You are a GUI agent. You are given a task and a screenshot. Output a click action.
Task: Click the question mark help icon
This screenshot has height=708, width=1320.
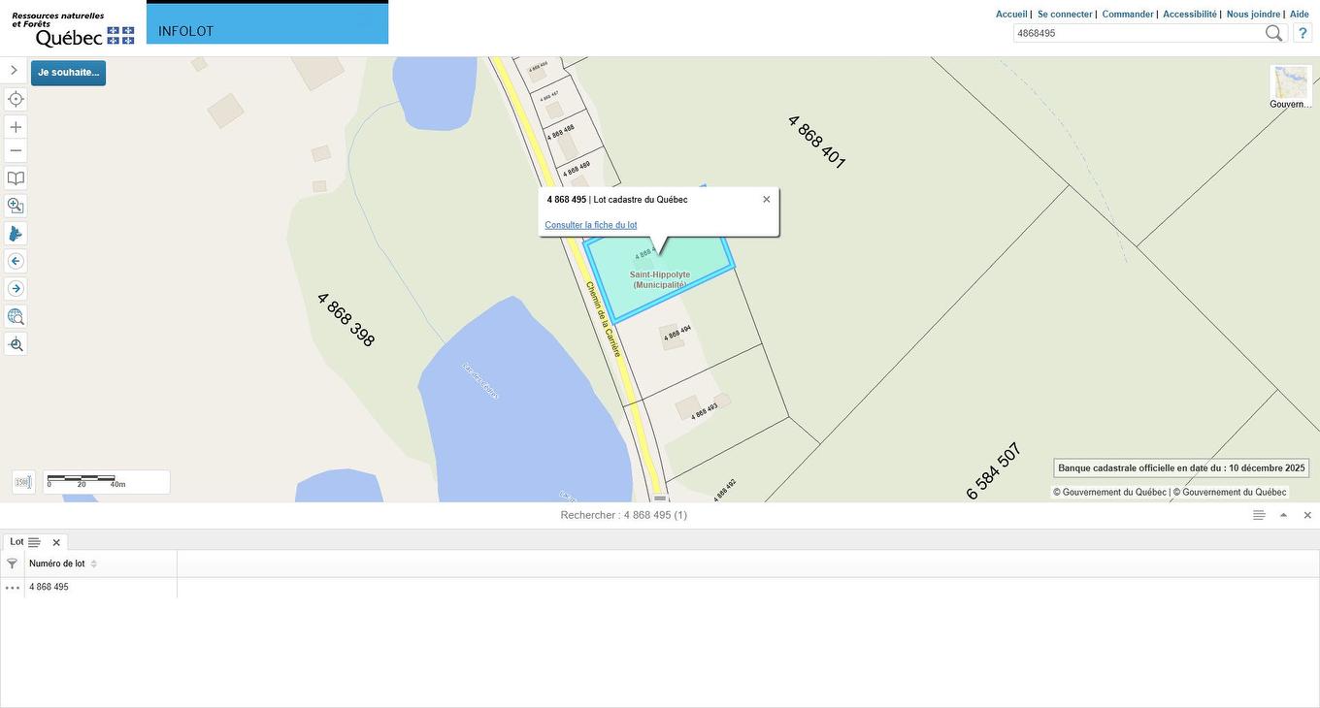pos(1303,33)
